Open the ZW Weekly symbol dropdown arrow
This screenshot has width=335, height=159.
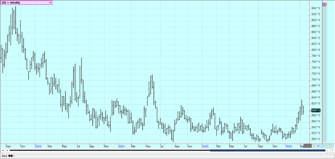(50, 3)
